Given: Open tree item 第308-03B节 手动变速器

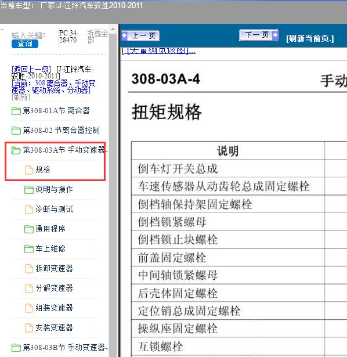Looking at the screenshot, I should tap(65, 348).
